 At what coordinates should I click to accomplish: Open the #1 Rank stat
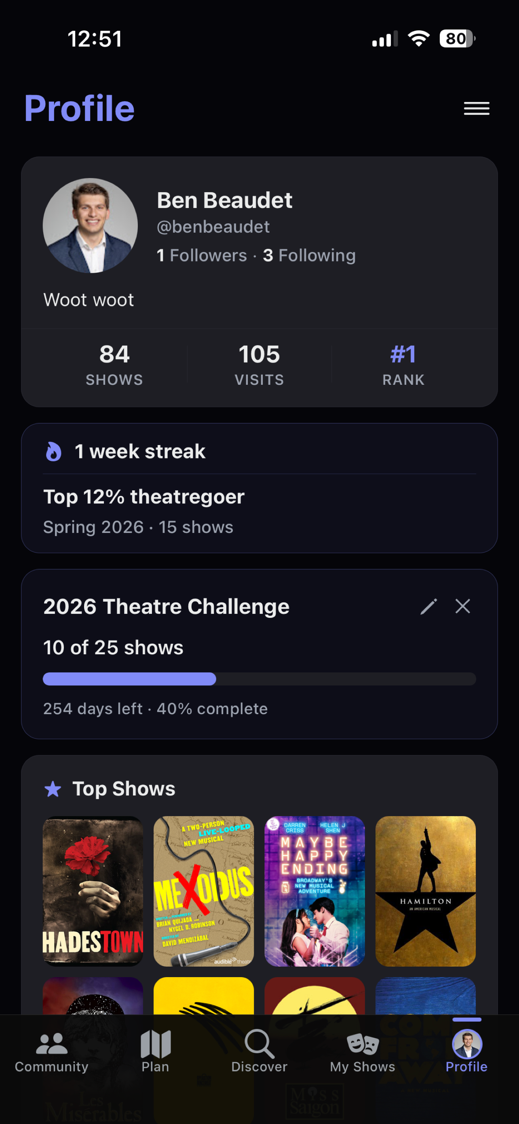tap(403, 364)
